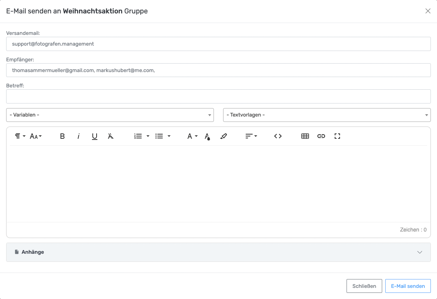The image size is (437, 299).
Task: Open the text alignment options
Action: [251, 136]
